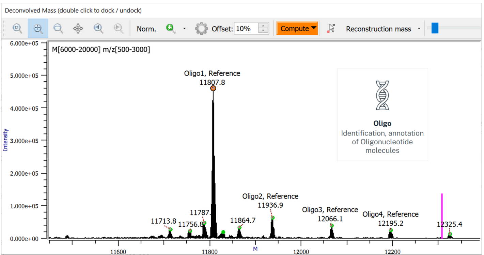This screenshot has height=255, width=484.
Task: Click the blue slider handle
Action: [x=435, y=28]
